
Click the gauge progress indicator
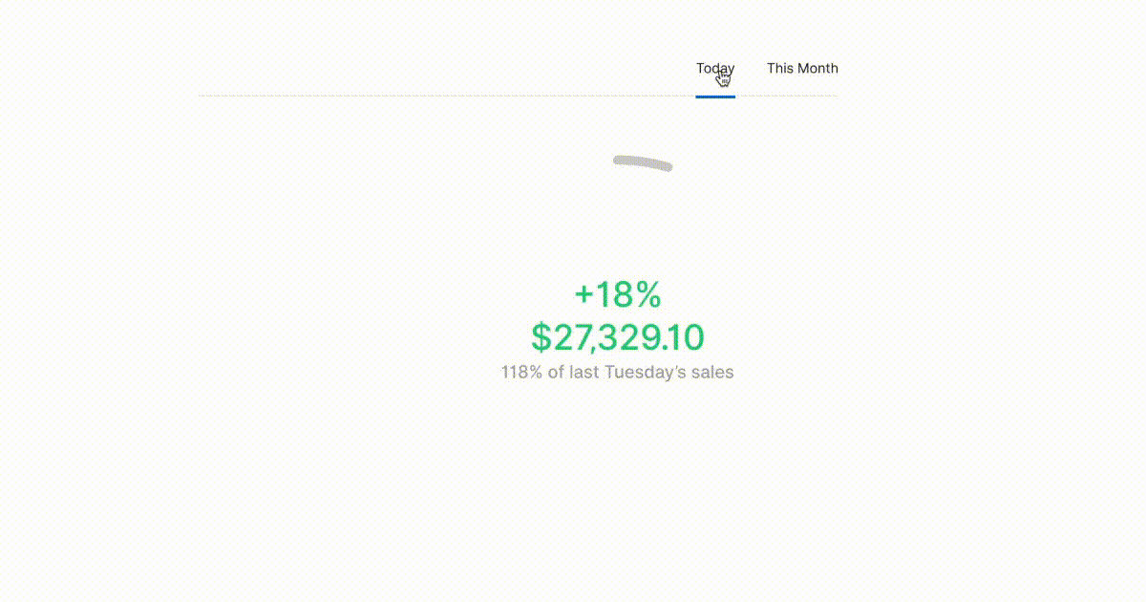point(641,162)
